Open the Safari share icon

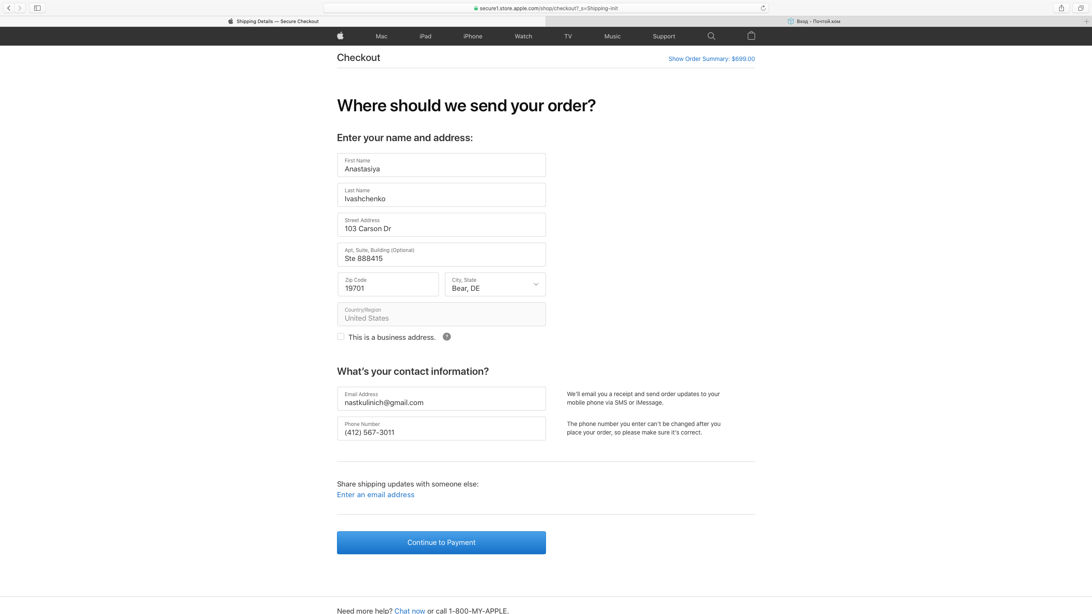1061,8
